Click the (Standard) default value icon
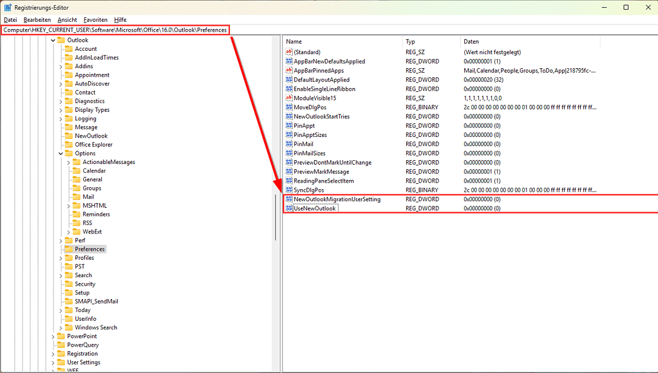658x373 pixels. click(x=289, y=52)
